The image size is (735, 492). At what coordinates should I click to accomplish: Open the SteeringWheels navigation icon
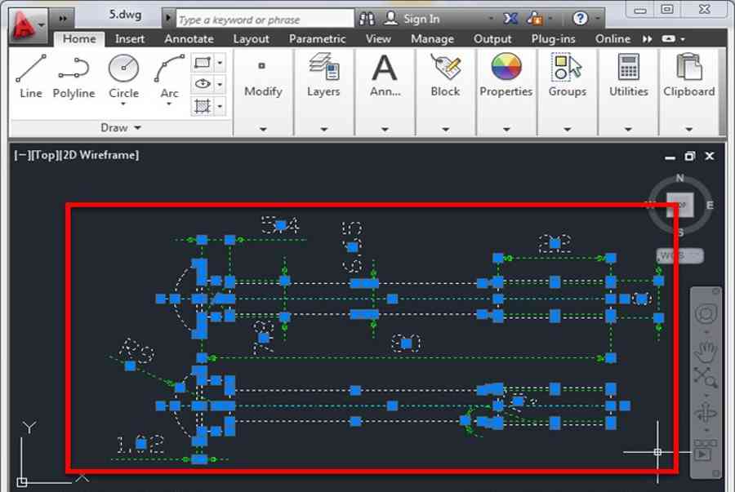pos(705,314)
